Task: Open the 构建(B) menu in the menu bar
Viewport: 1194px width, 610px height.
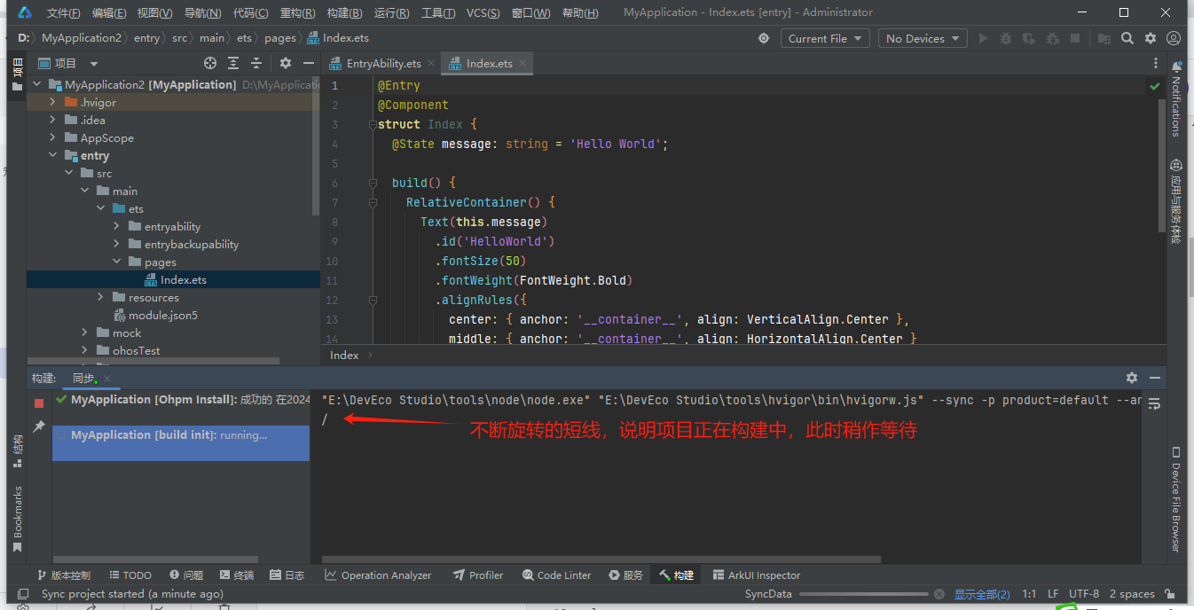Action: 344,13
